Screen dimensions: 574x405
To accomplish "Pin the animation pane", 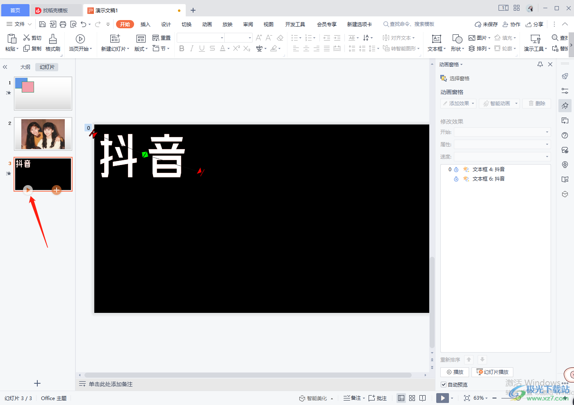I will tap(540, 64).
